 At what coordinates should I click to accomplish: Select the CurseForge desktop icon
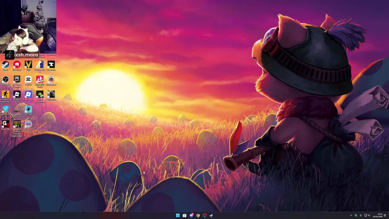tap(51, 66)
